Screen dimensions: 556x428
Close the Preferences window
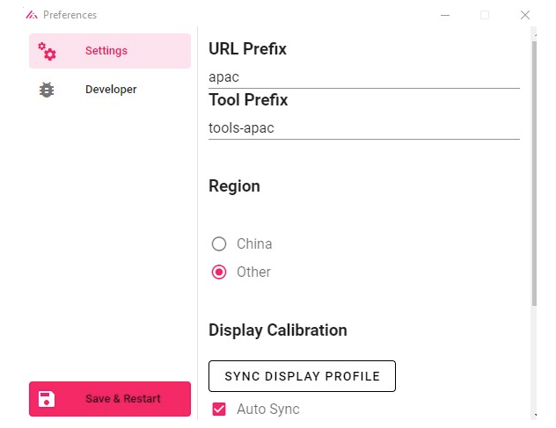525,15
